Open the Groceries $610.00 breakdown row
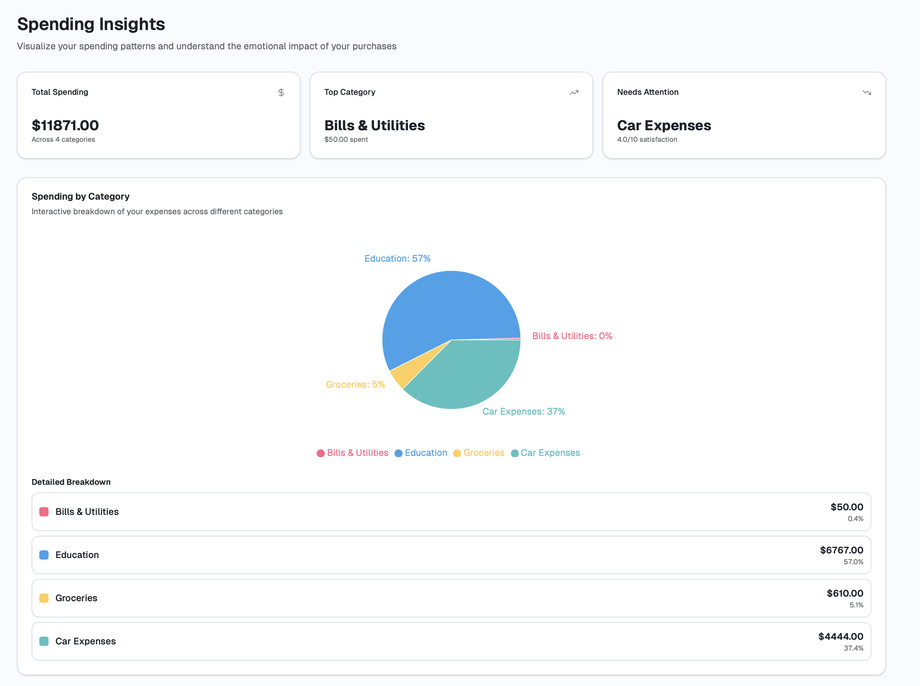920x686 pixels. coord(451,598)
